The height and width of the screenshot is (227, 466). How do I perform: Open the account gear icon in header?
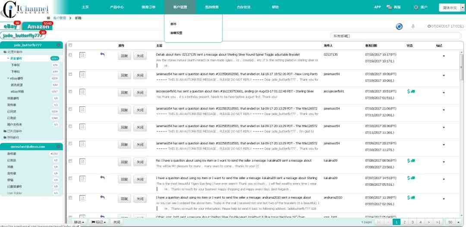[x=416, y=7]
